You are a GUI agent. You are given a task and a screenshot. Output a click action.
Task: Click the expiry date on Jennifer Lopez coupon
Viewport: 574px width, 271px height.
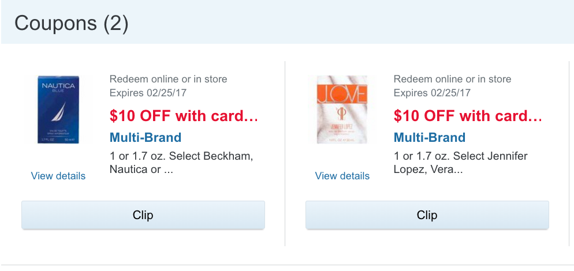tap(432, 93)
